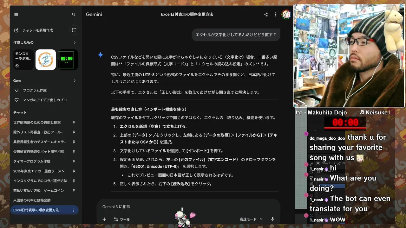The height and width of the screenshot is (228, 406).
Task: Open chat 世界観構築のための質問と提案
Action: [37, 123]
